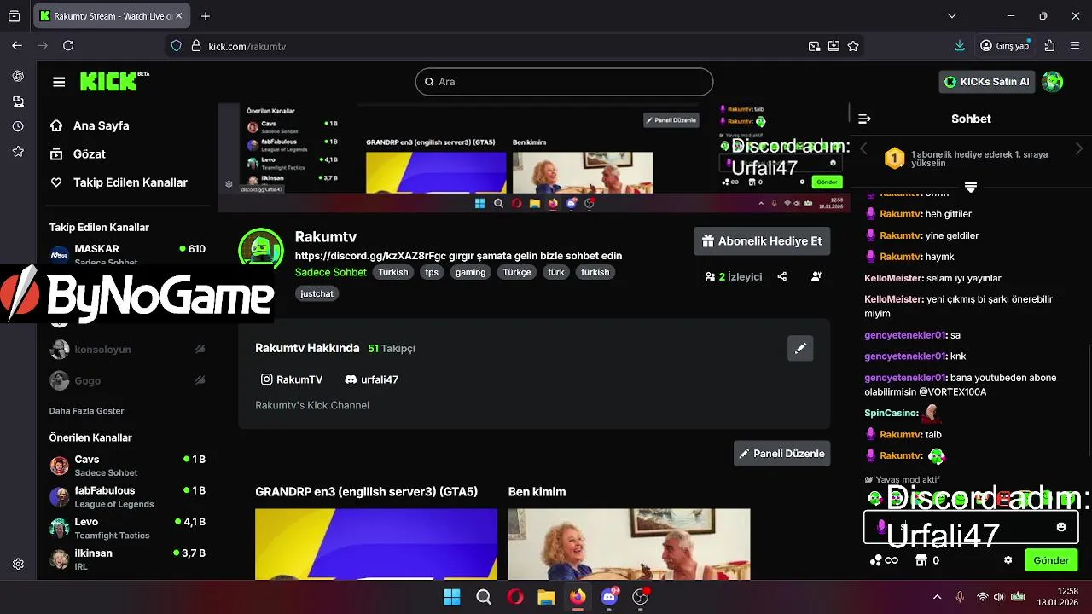
Task: Open the Firefox downloads panel
Action: (960, 46)
